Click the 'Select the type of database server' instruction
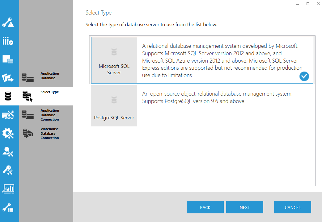Viewport: 322px width, 222px height. [x=151, y=25]
